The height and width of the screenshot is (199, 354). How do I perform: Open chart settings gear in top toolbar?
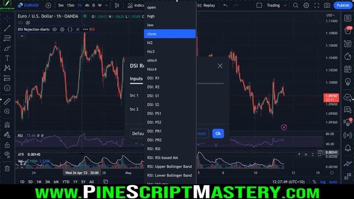click(306, 6)
